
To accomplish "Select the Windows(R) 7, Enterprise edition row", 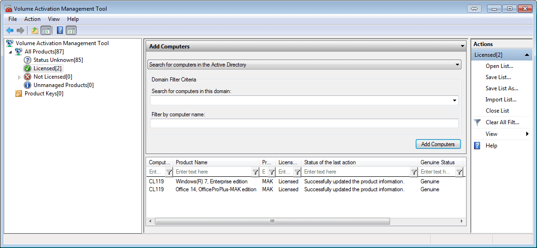I will pyautogui.click(x=305, y=181).
